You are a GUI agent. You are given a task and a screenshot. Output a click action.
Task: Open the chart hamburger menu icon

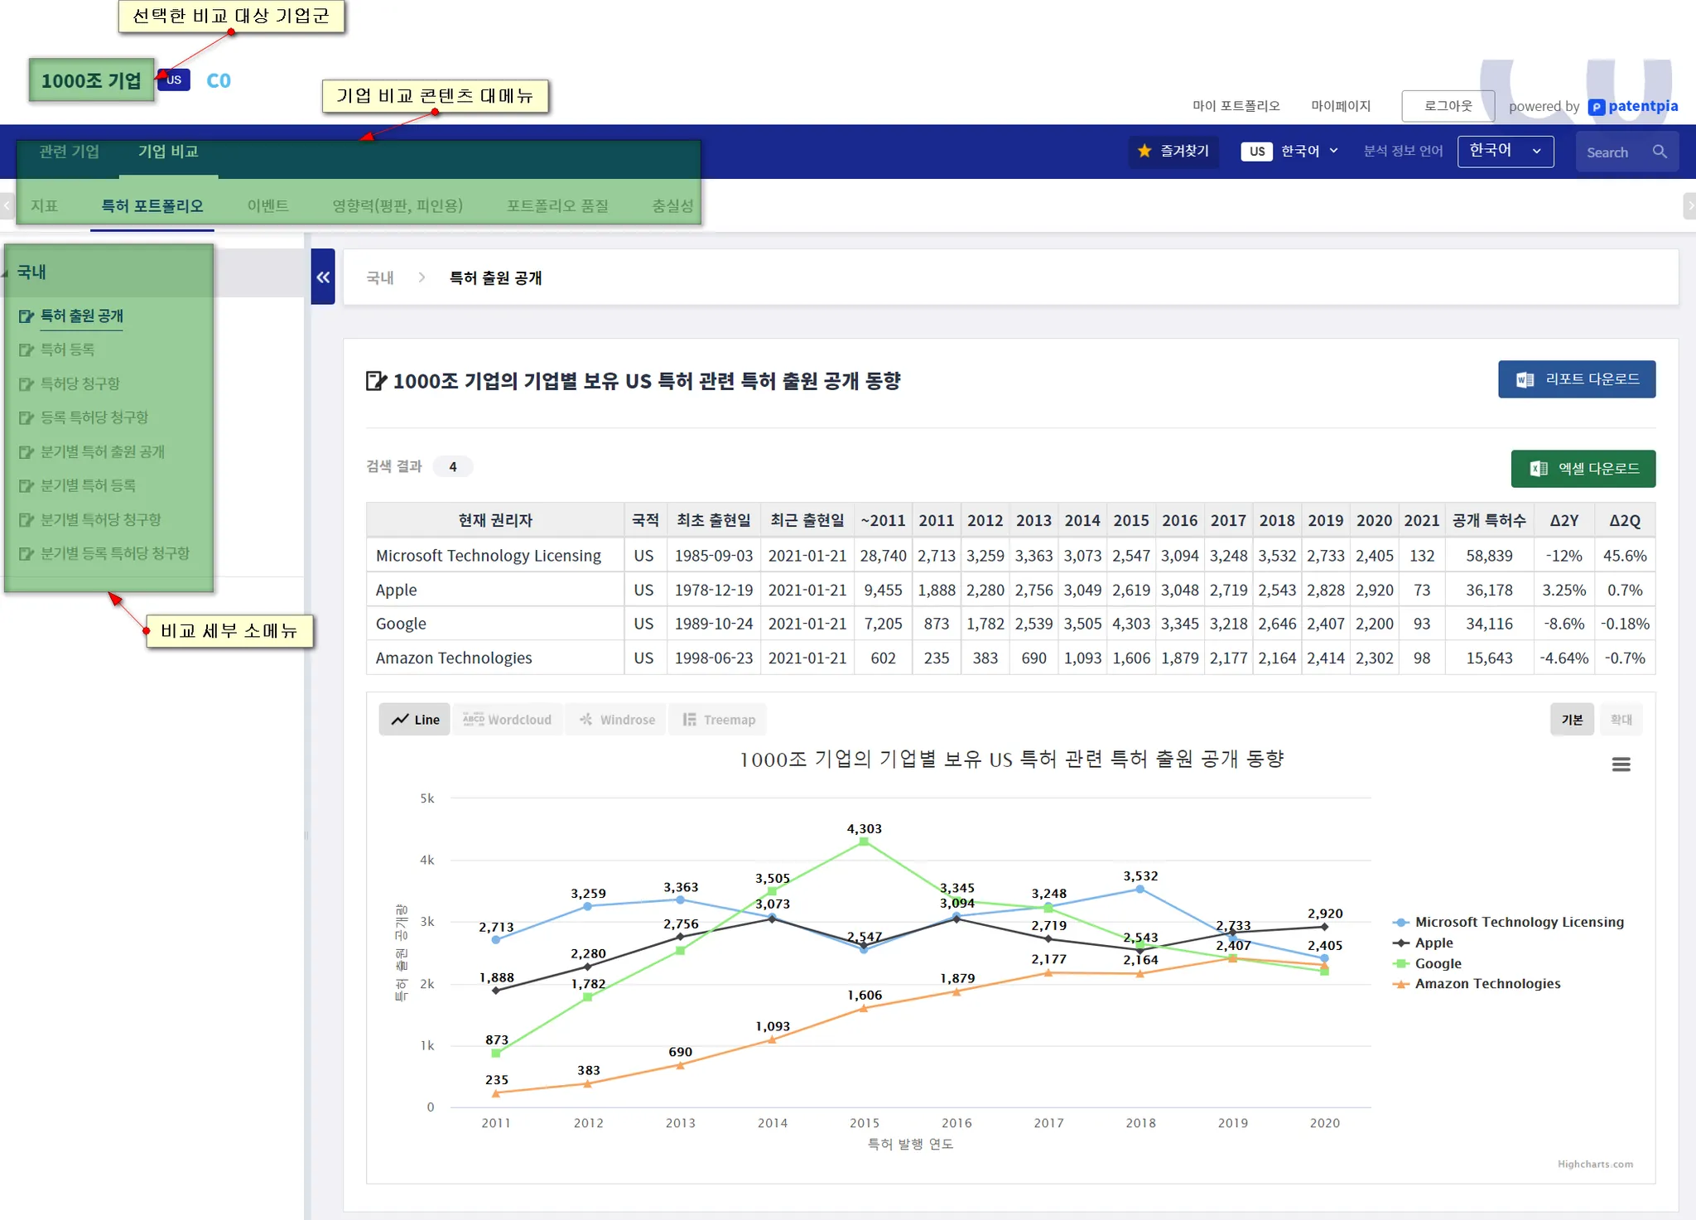1621,764
